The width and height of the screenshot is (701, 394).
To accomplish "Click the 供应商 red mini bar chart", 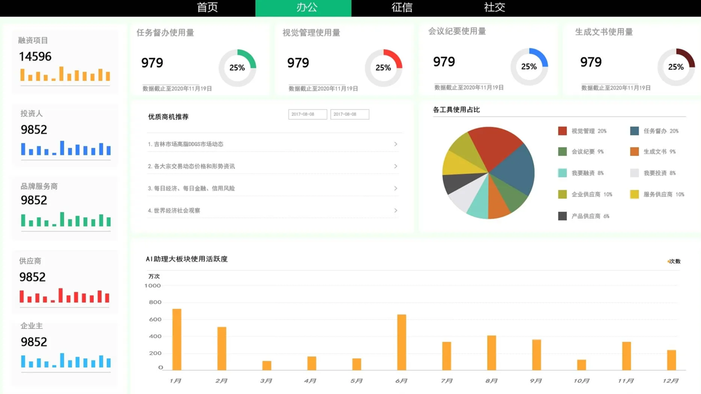I will [65, 296].
